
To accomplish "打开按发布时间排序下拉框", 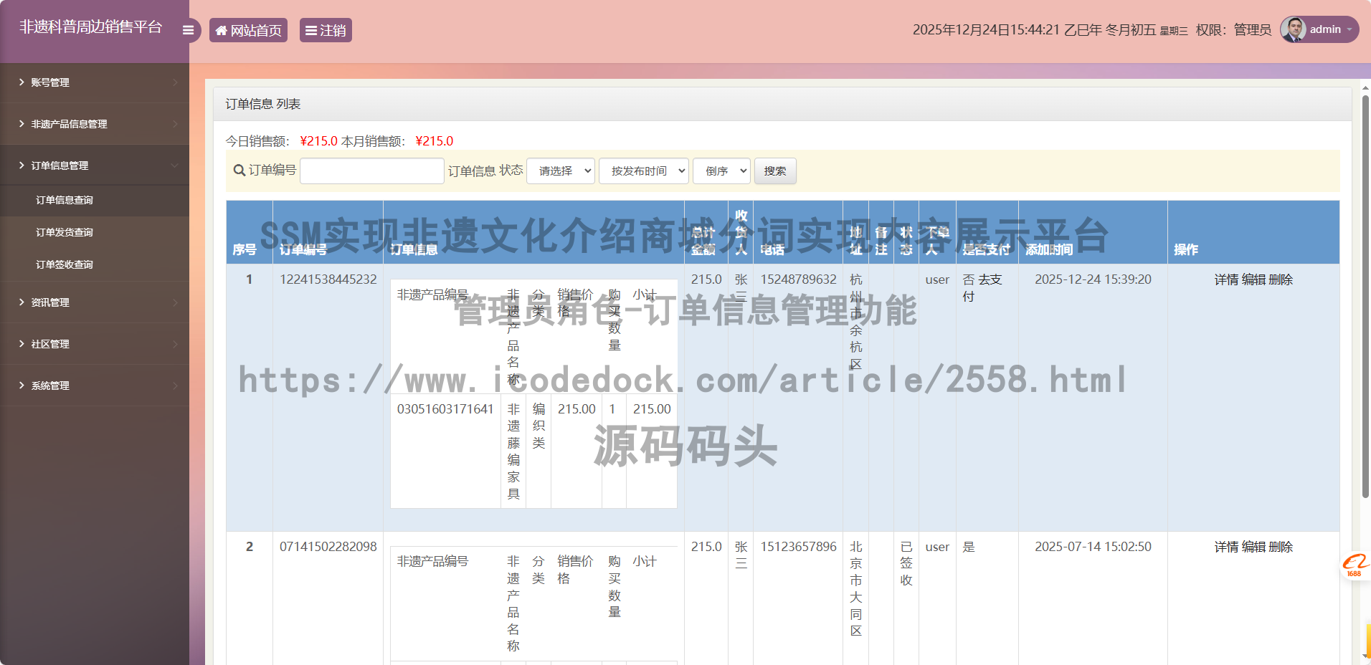I will (643, 171).
